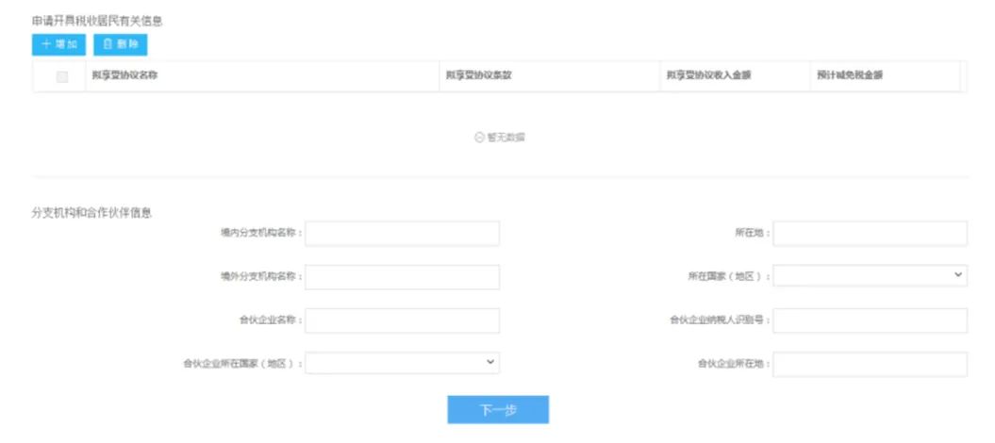Focus the 境内分支机构名称 input box
Viewport: 995px width, 443px height.
(402, 234)
